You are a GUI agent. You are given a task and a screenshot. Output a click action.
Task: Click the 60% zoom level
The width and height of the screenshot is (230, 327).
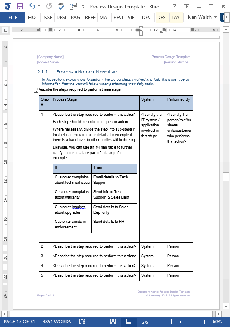point(217,322)
